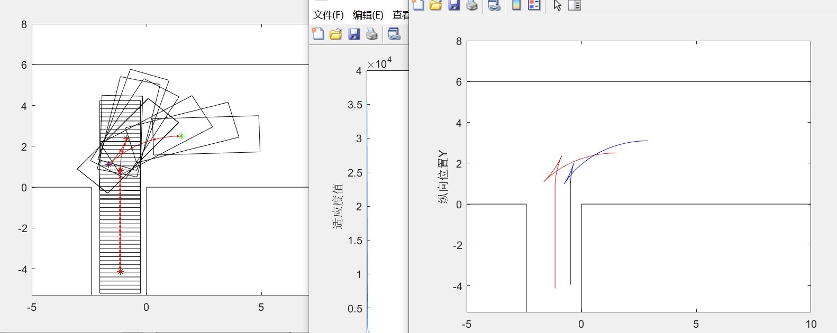Open Property Inspector icon in right window toolbar
837x333 pixels.
click(575, 5)
